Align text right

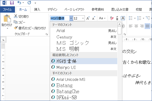pyautogui.click(x=142, y=26)
